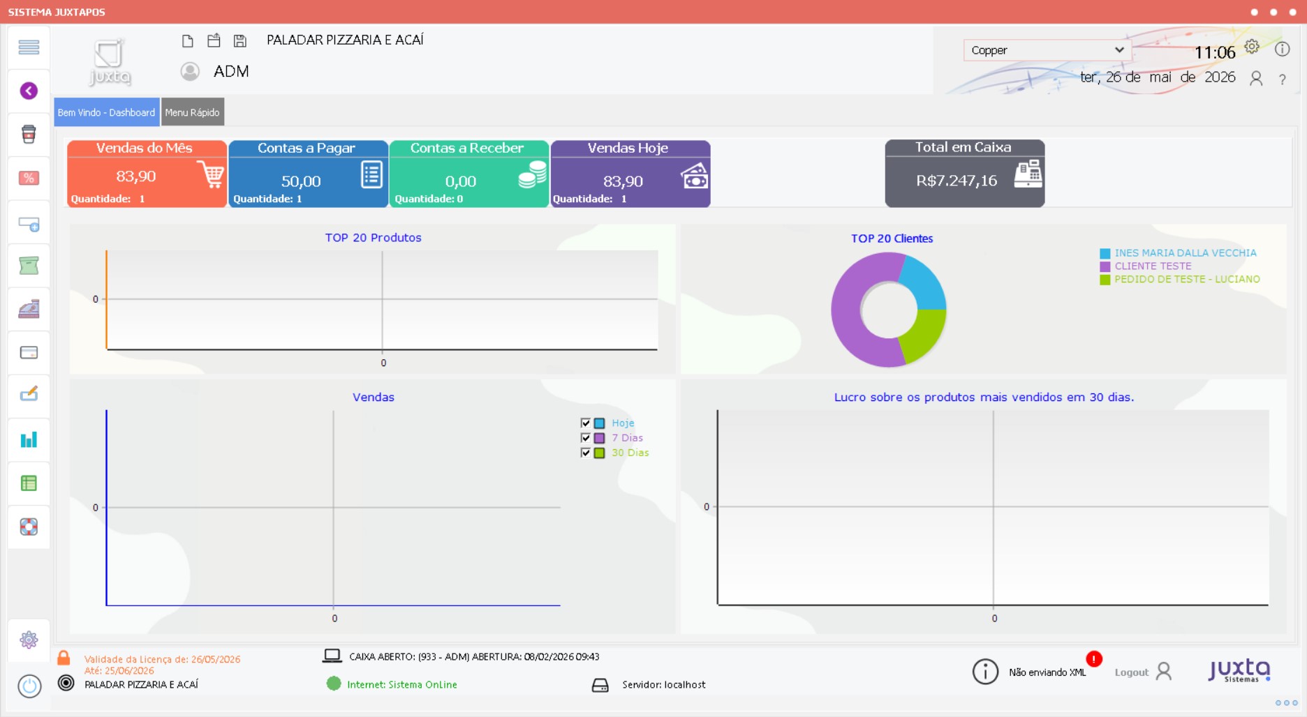The height and width of the screenshot is (717, 1307).
Task: Click the TOP 20 Produtos chart title
Action: [373, 238]
